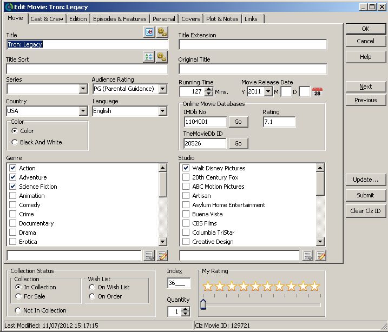388x332 pixels.
Task: Click the gears icon next to Title field
Action: point(162,32)
